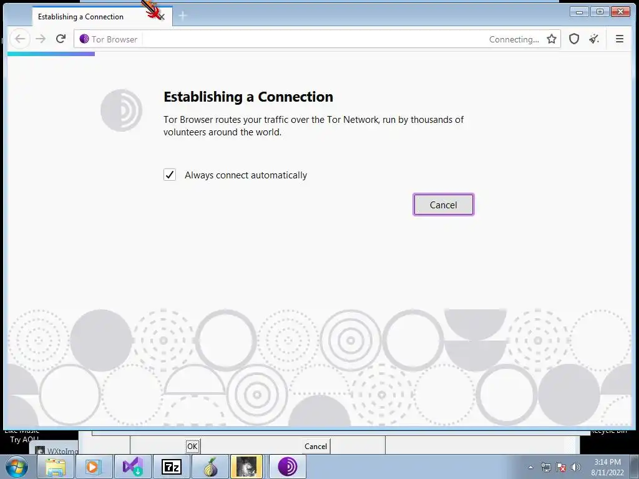Click the highlighted photo taskbar icon
639x479 pixels.
(246, 467)
